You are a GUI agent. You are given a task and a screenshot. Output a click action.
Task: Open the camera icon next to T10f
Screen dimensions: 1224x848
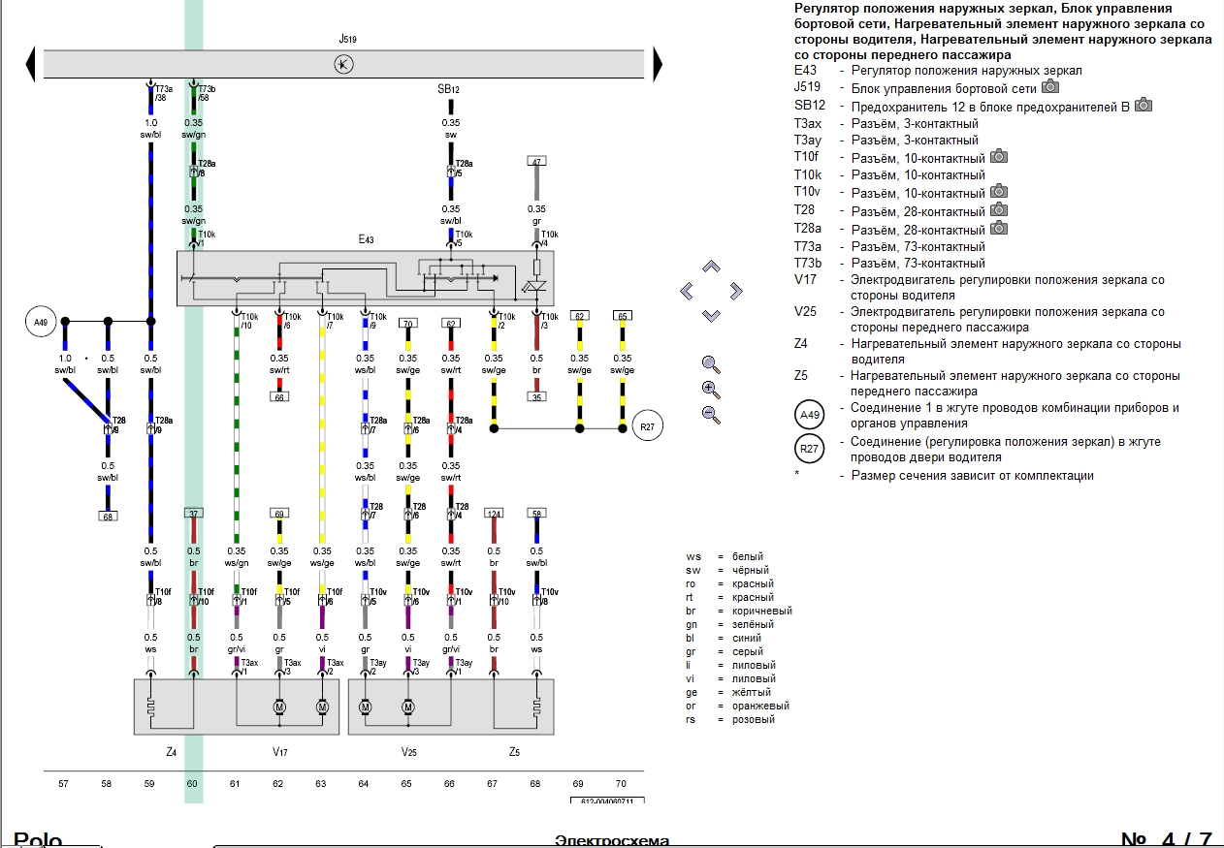[999, 157]
